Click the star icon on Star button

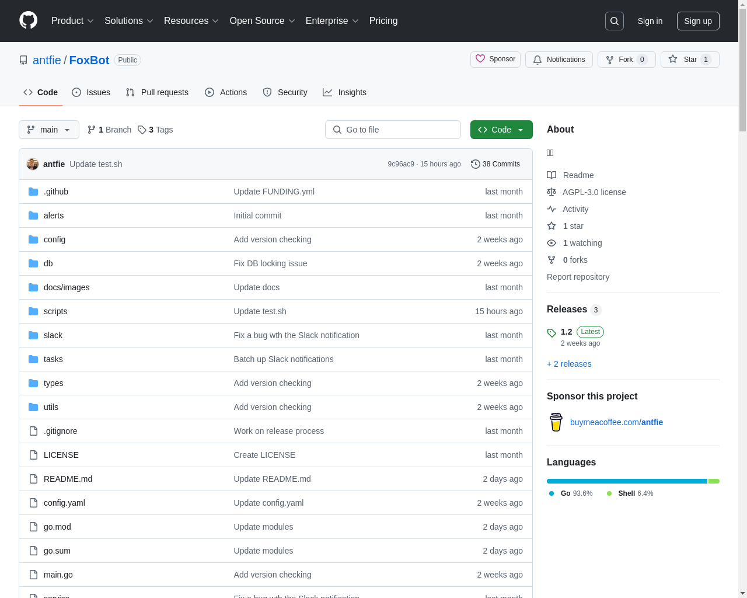point(673,59)
